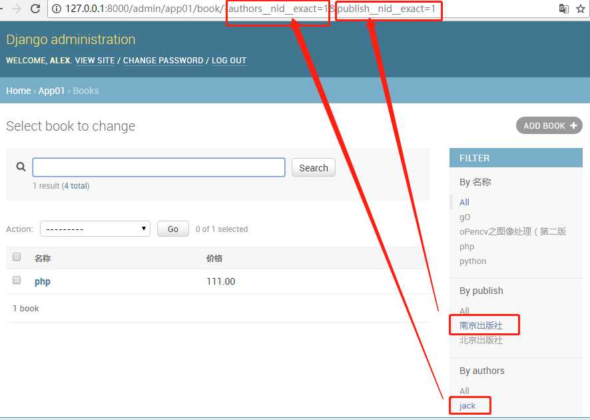Filter by name python
590x420 pixels.
pos(473,261)
